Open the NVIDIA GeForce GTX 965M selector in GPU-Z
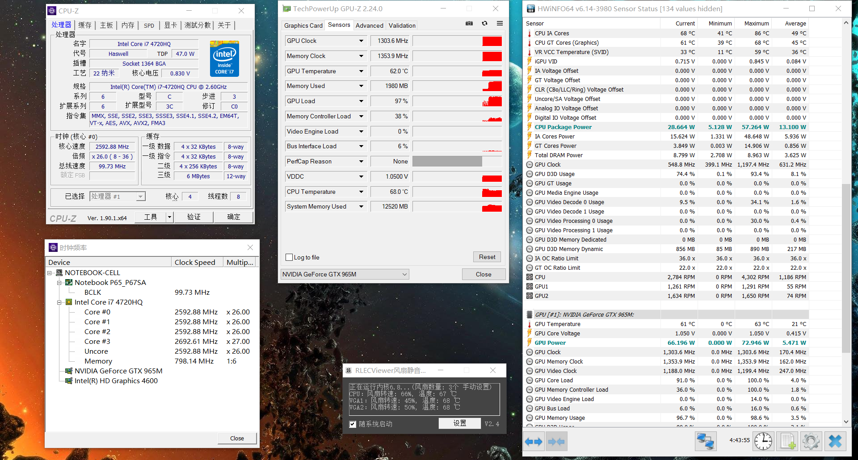Image resolution: width=858 pixels, height=460 pixels. point(345,274)
